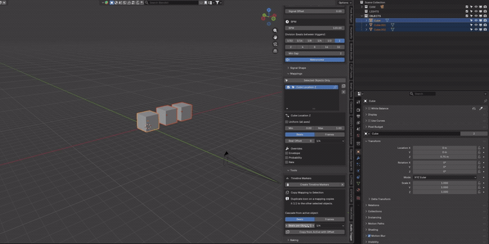Open View Layer properties tab icon
Screen dimensions: 489x244
358,123
